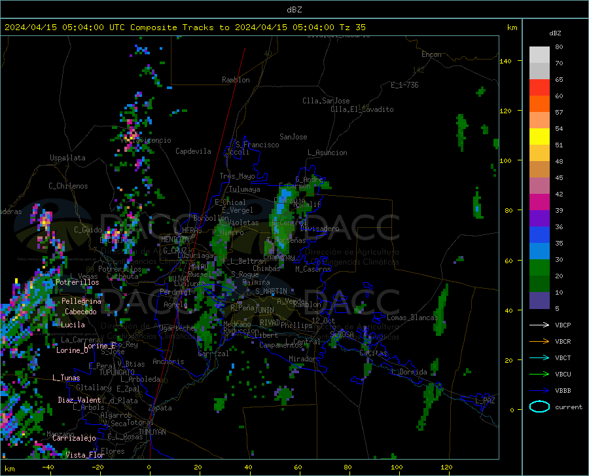
Task: Select the bright green 20 dBZ color swatch
Action: coord(539,268)
